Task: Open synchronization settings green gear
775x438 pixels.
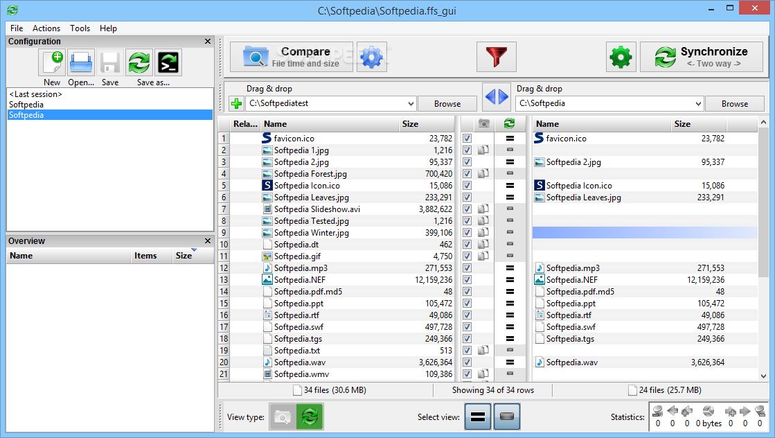Action: point(621,57)
